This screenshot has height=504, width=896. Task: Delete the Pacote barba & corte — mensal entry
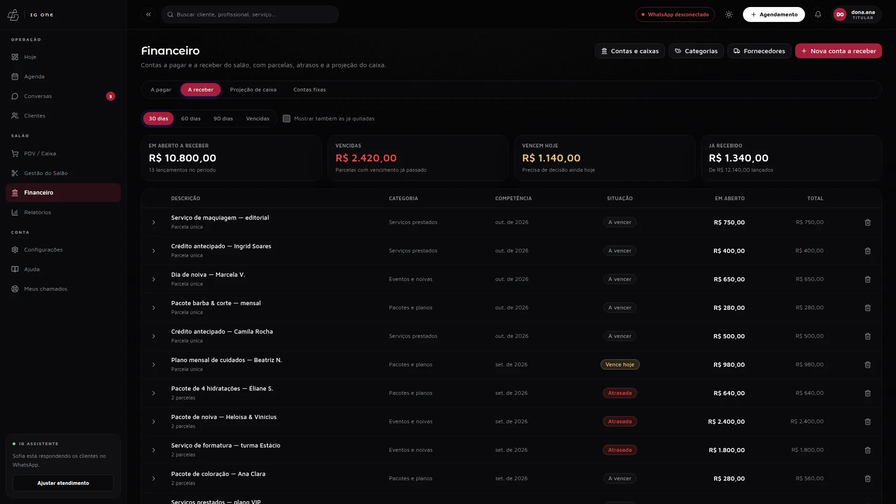(x=868, y=308)
